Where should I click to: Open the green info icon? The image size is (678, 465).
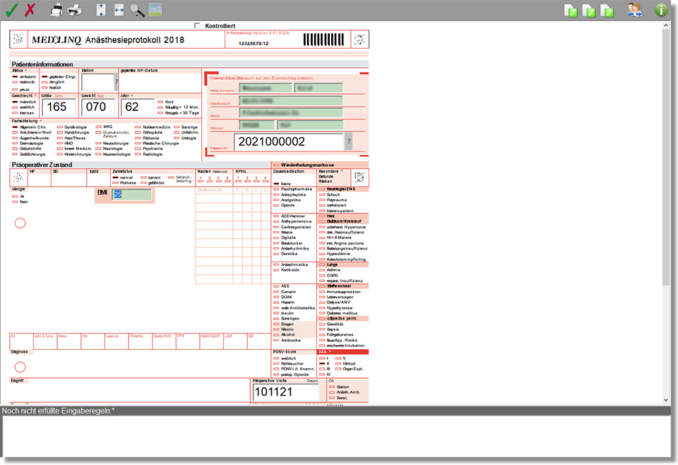coord(661,10)
